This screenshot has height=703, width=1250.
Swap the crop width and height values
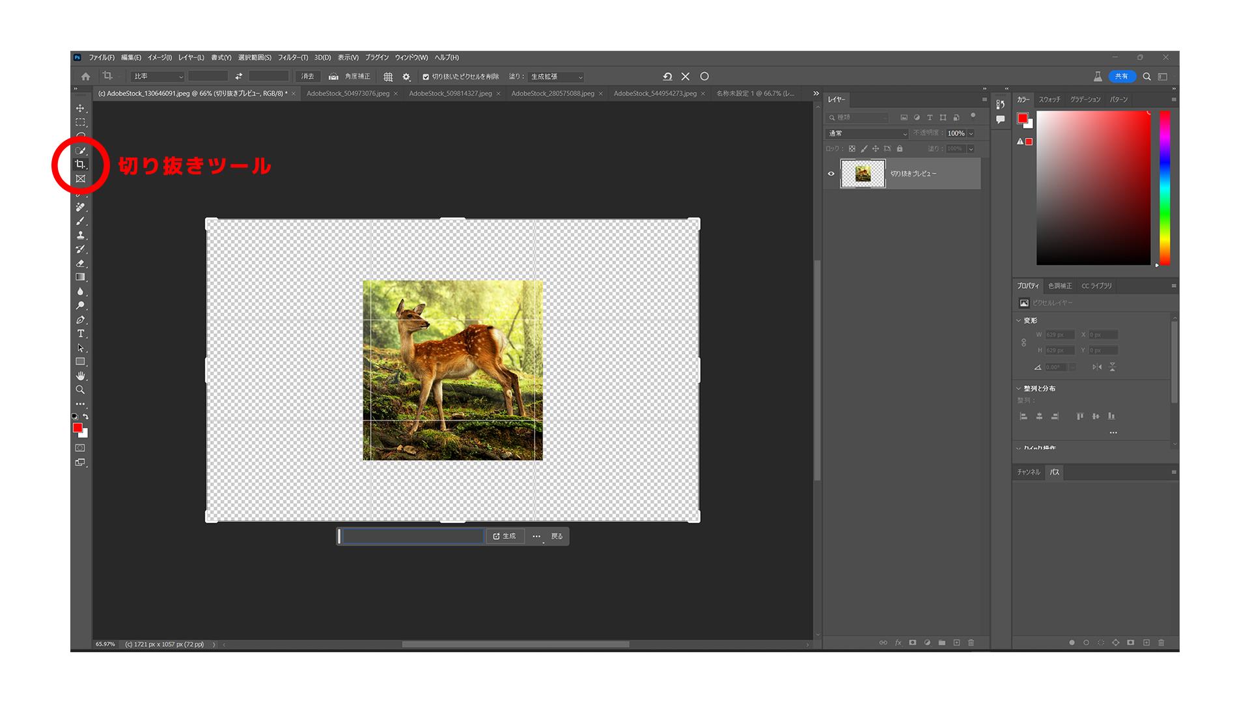(238, 77)
